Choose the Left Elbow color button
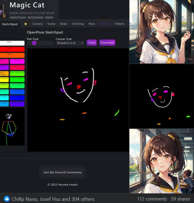Screen dimensions: 194x203 [17, 79]
